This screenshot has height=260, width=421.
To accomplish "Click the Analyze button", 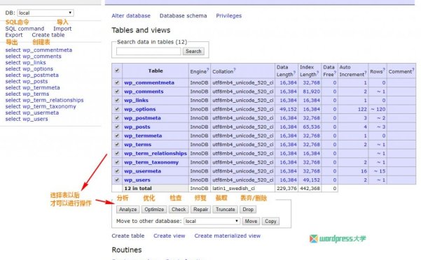I will [127, 210].
